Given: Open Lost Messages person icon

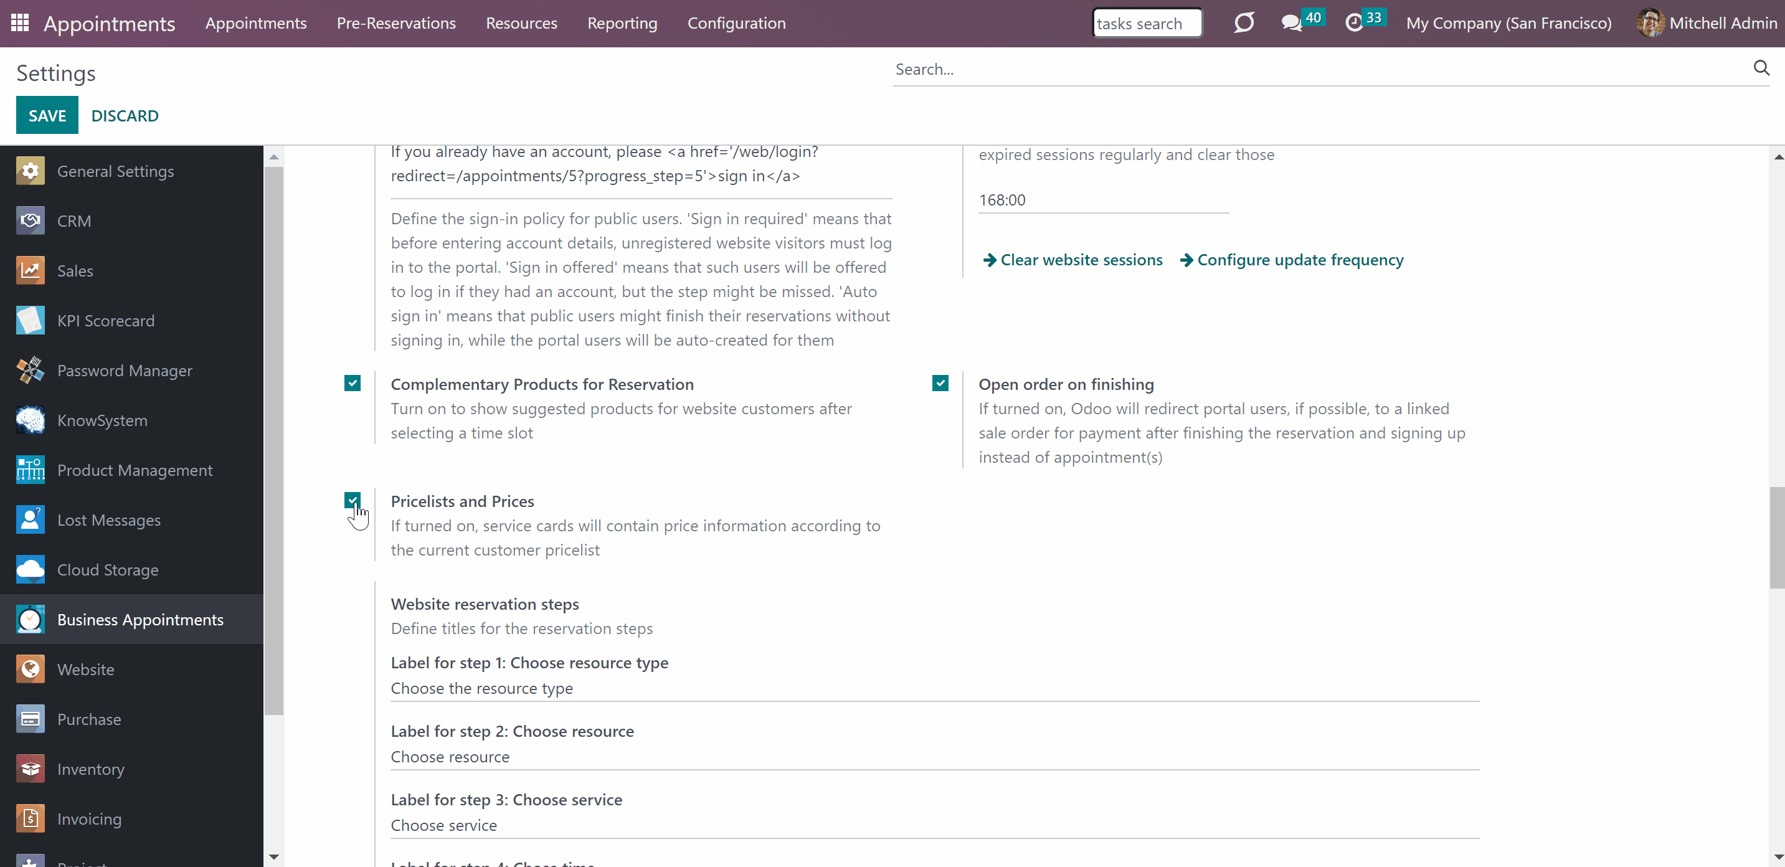Looking at the screenshot, I should [x=31, y=520].
